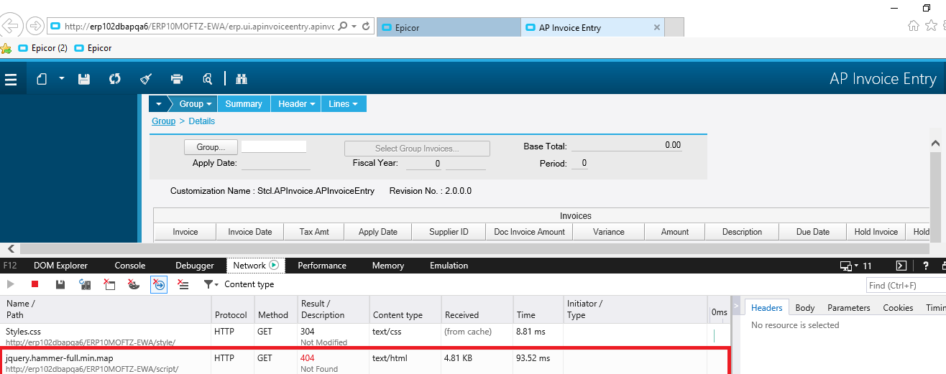Viewport: 946px width, 374px height.
Task: Open the Emulation tab
Action: click(x=449, y=266)
